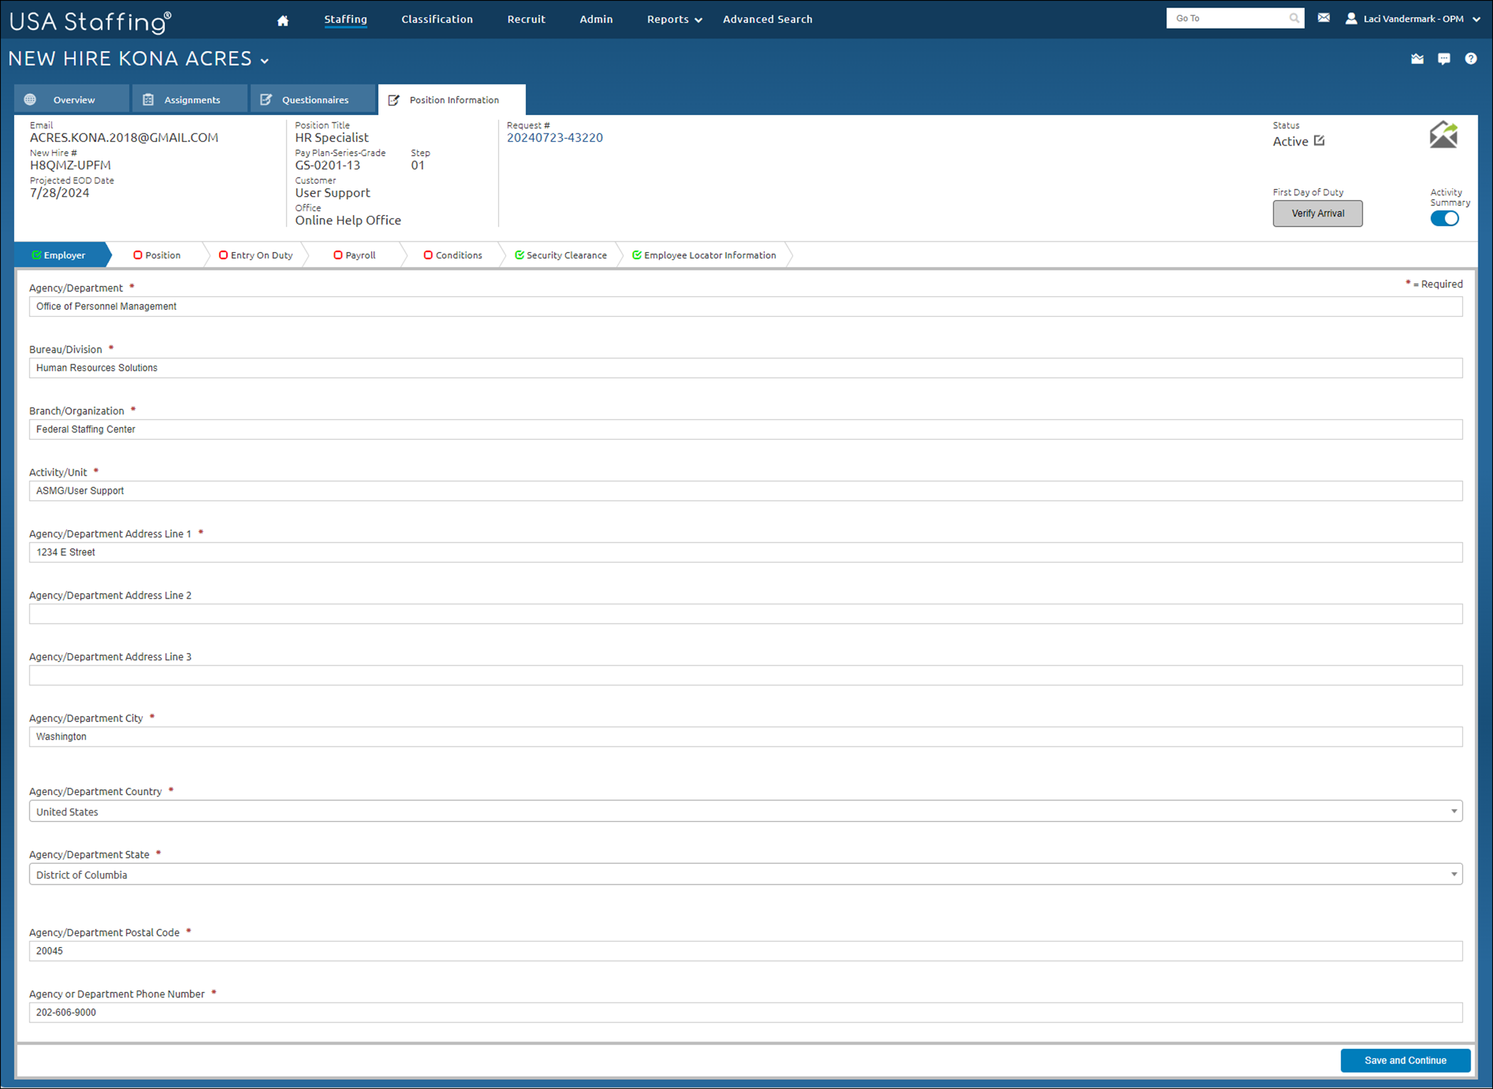Click the Save and Continue button
Screen dimensions: 1493x1089
point(1405,1060)
